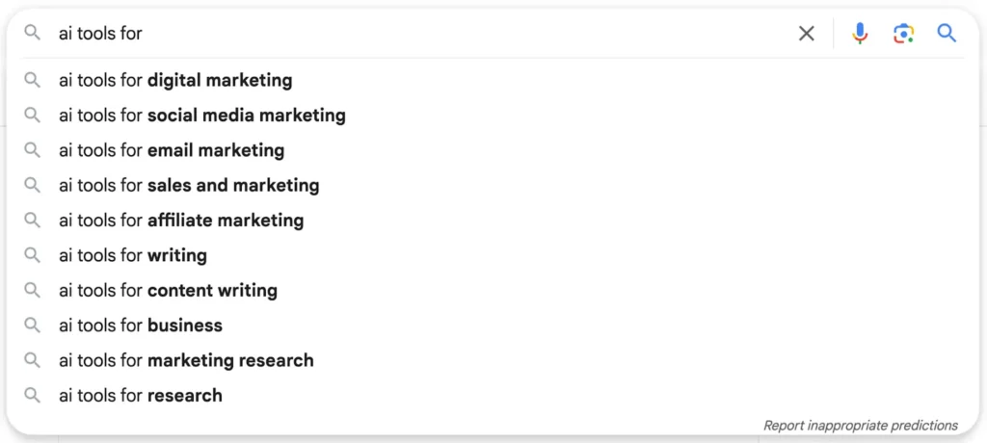The width and height of the screenshot is (987, 443).
Task: Choose 'ai tools for sales and marketing' suggestion
Action: click(x=493, y=186)
